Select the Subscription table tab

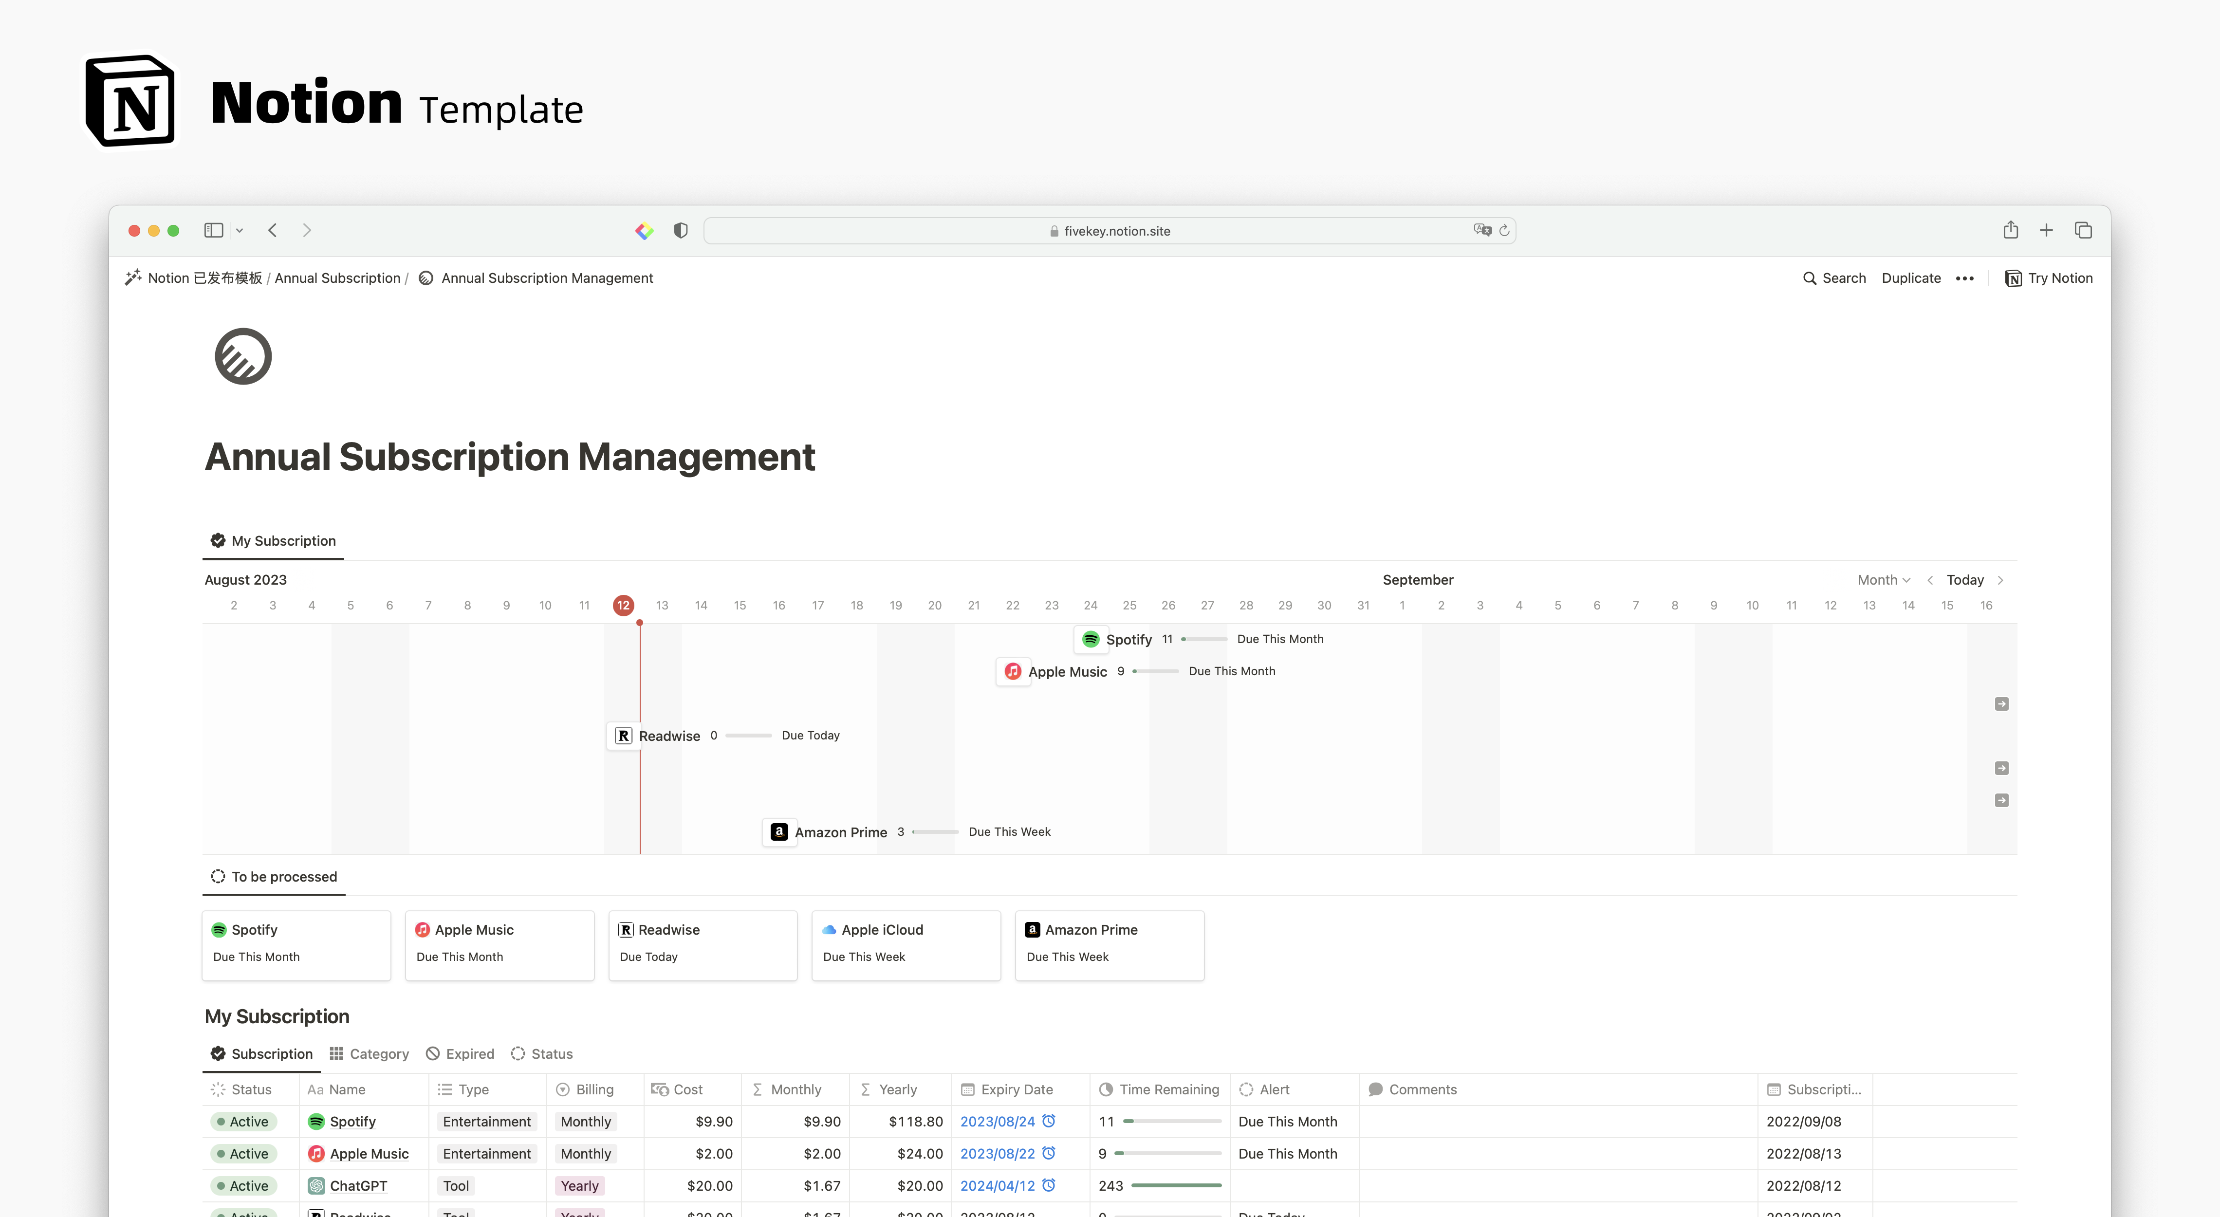pyautogui.click(x=262, y=1053)
